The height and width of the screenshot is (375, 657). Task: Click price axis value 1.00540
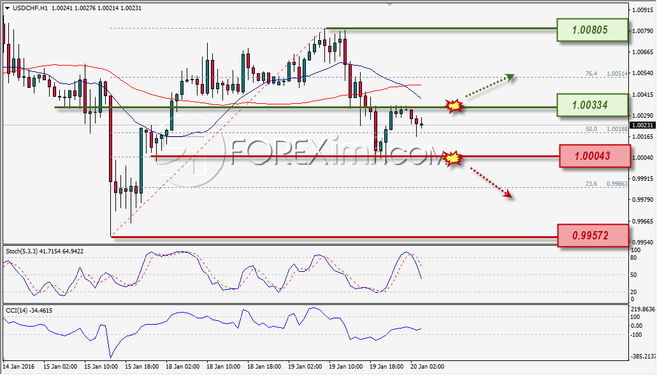642,73
